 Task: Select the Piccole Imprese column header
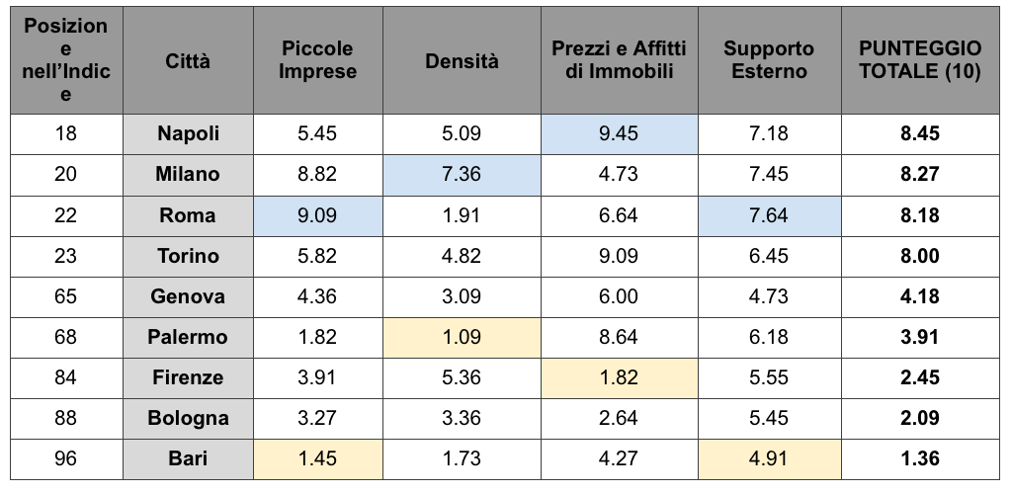point(317,61)
